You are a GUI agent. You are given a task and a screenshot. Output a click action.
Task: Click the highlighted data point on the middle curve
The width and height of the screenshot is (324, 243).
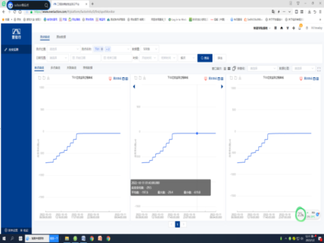197,133
